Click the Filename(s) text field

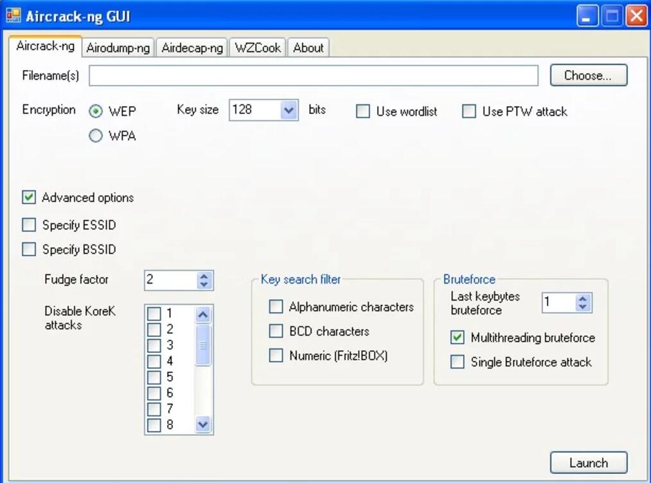313,75
